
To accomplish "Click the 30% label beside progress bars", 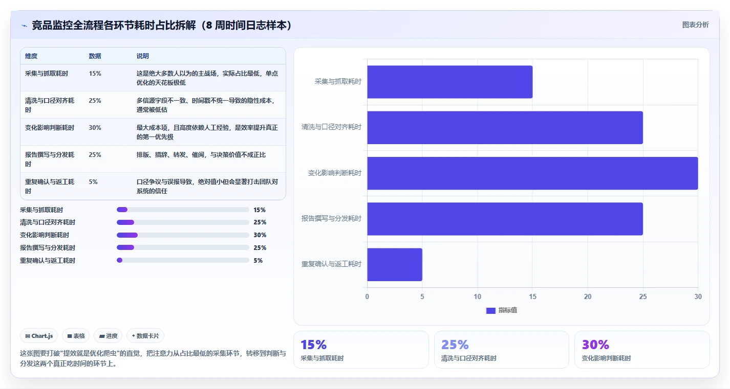I will (x=260, y=235).
